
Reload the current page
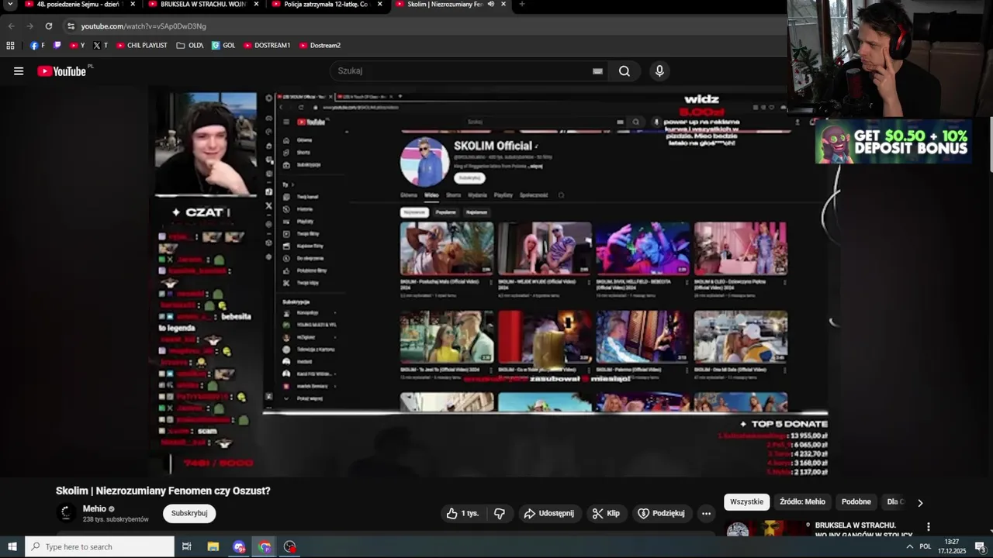pyautogui.click(x=48, y=26)
